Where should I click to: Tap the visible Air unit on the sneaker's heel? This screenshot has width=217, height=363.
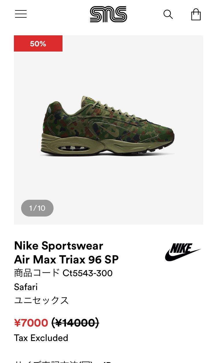69,148
